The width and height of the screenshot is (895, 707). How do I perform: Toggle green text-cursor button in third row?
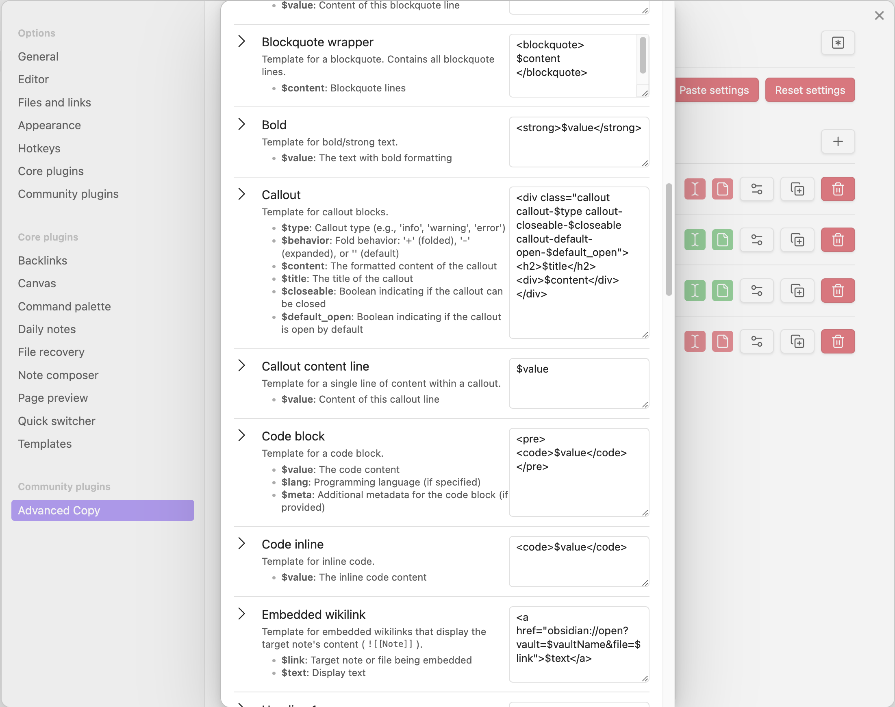click(695, 291)
